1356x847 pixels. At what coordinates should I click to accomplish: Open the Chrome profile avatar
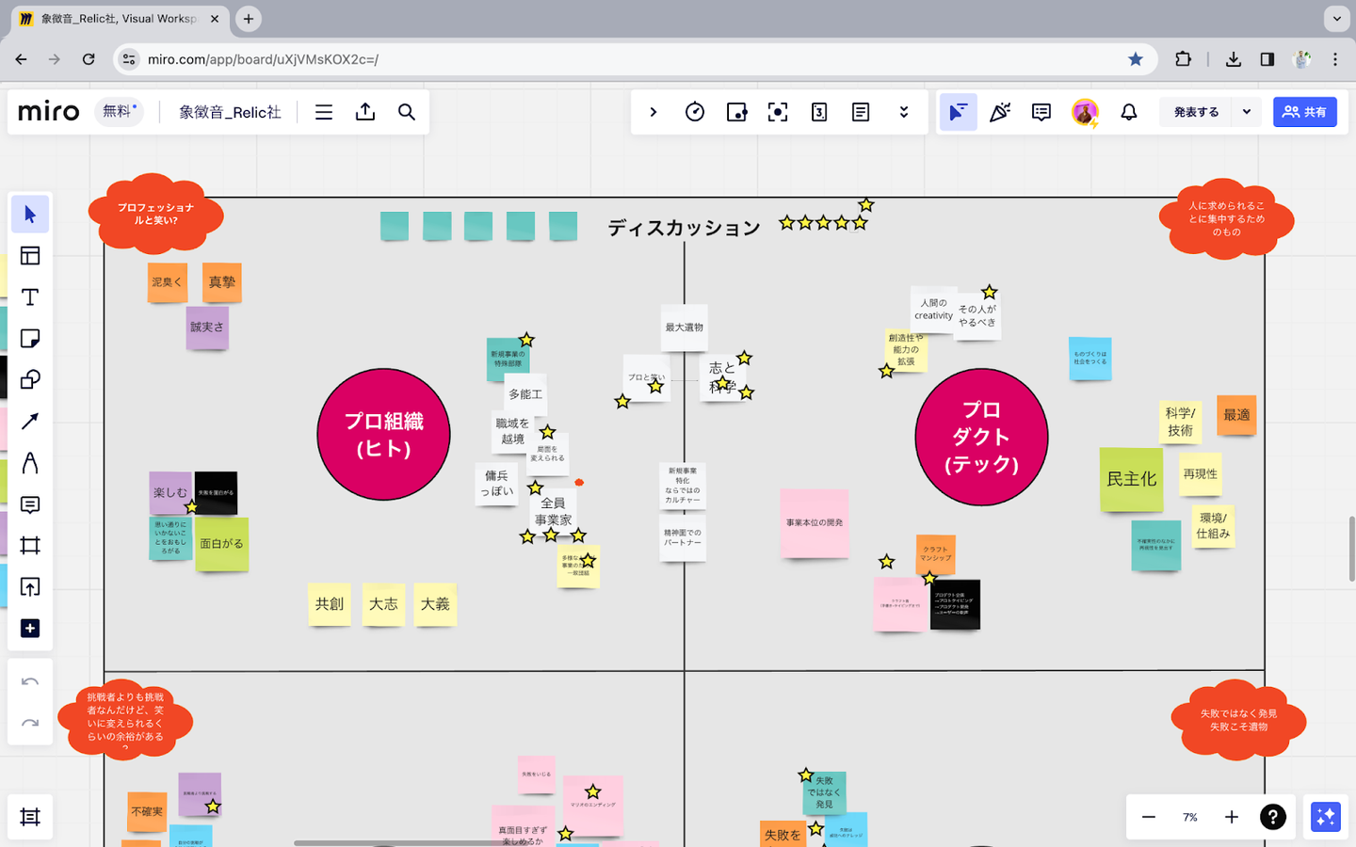pos(1302,59)
